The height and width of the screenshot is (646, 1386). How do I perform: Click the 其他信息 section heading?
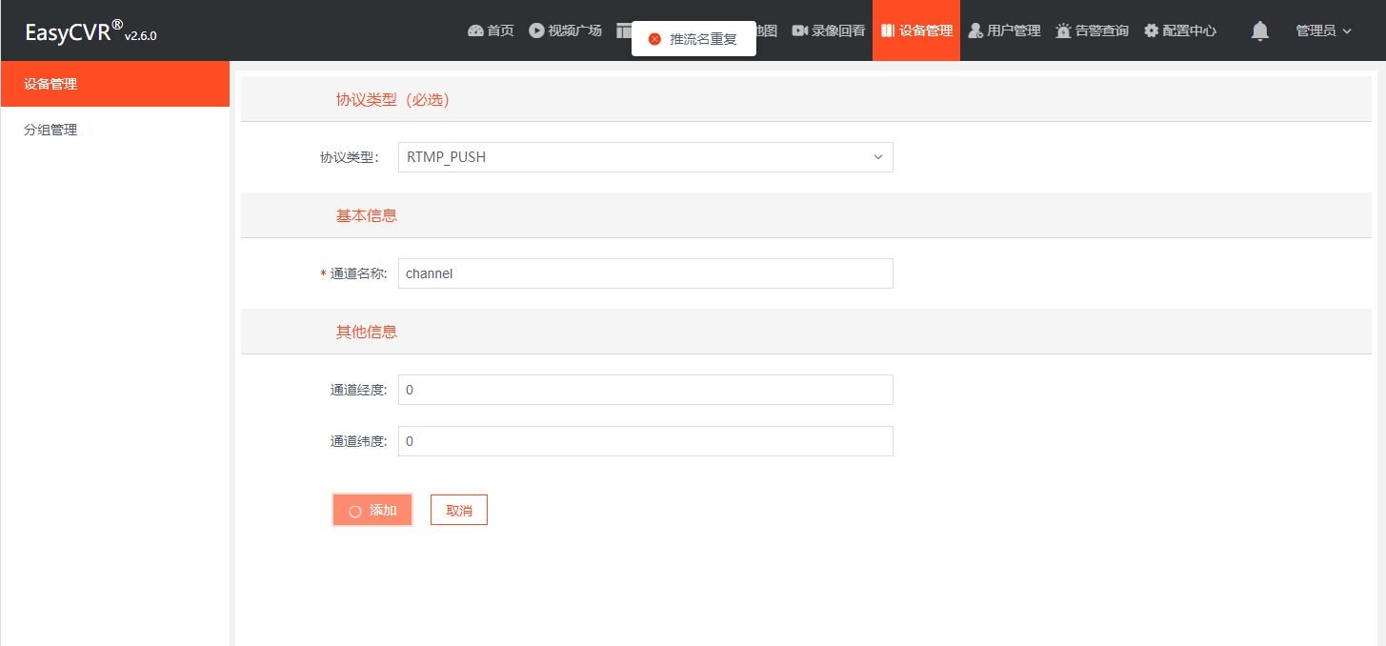[x=367, y=332]
